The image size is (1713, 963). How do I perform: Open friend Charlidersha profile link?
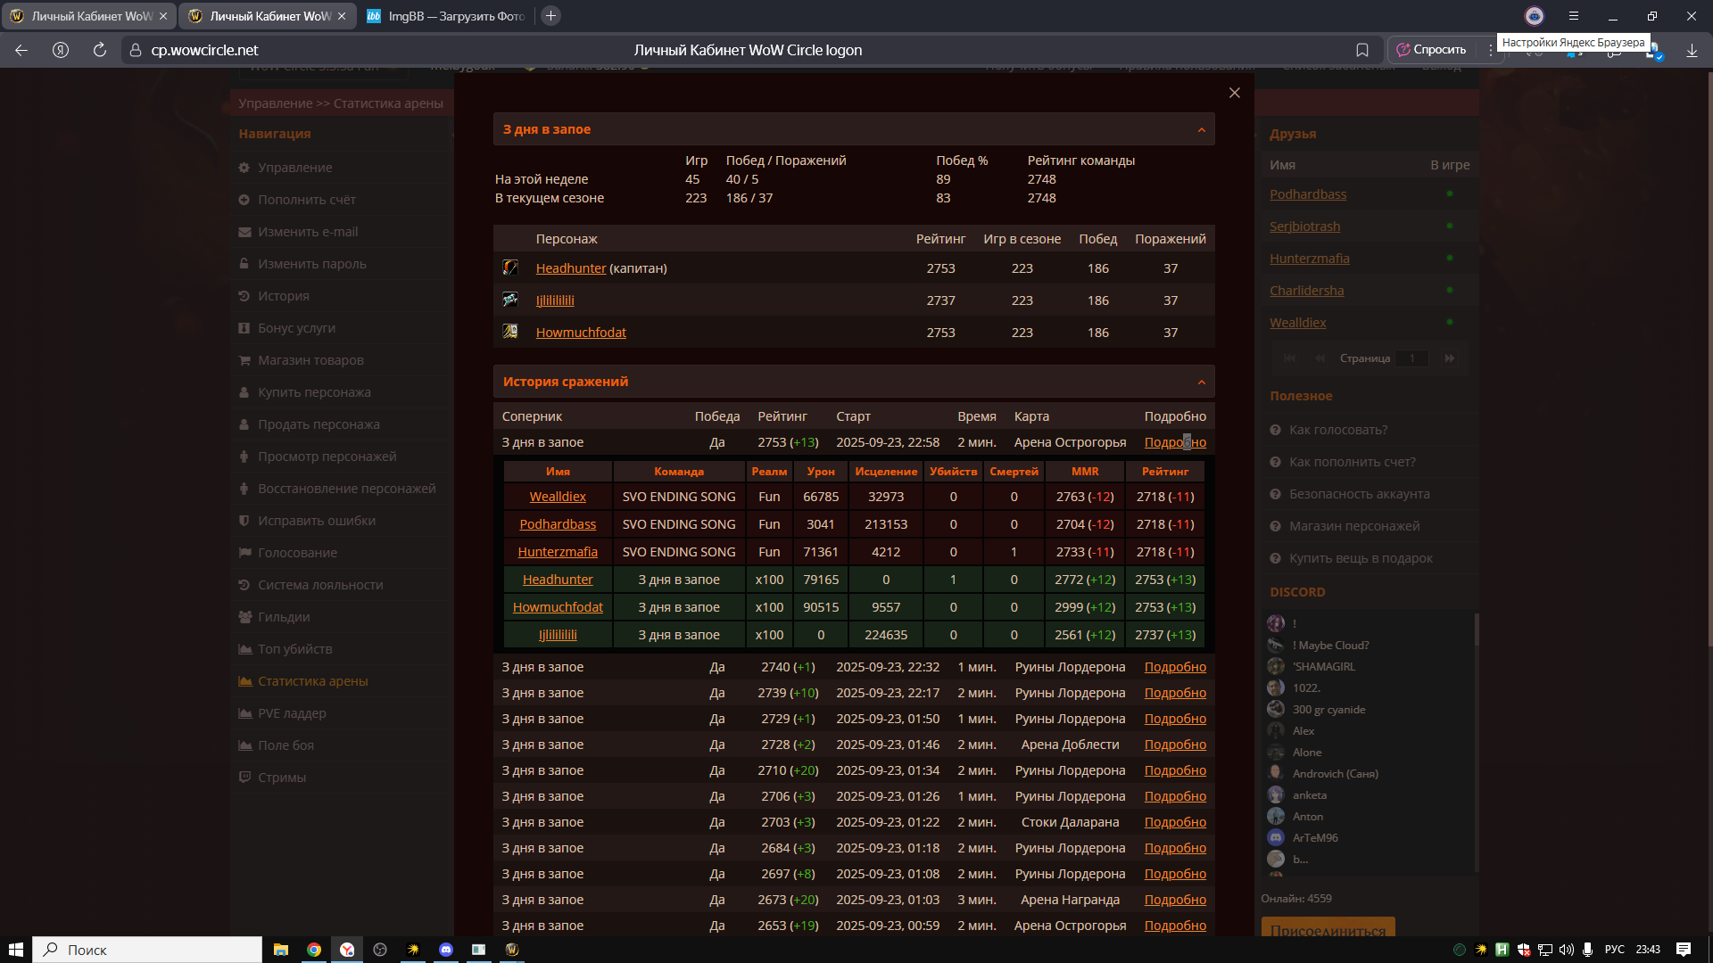point(1306,291)
